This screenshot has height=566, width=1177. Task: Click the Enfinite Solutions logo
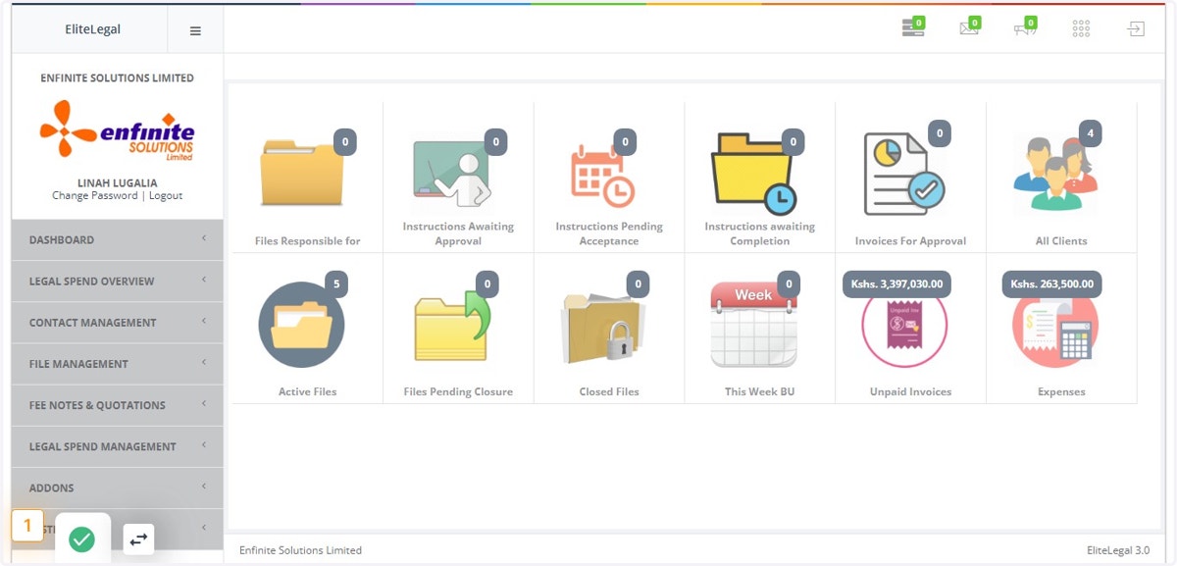117,129
